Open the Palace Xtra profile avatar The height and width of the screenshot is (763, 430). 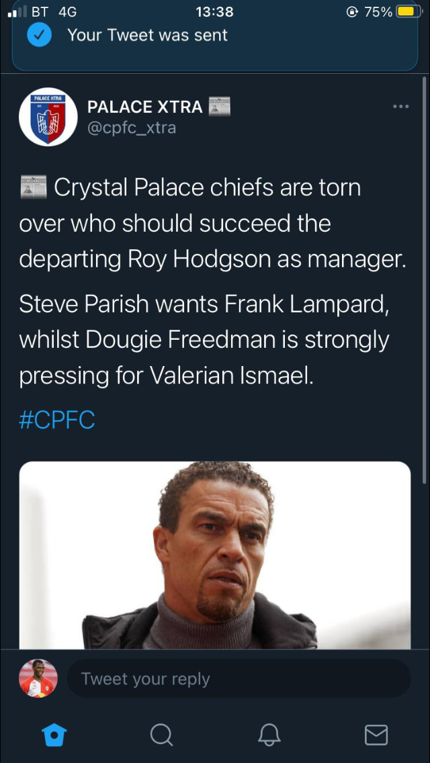coord(48,117)
